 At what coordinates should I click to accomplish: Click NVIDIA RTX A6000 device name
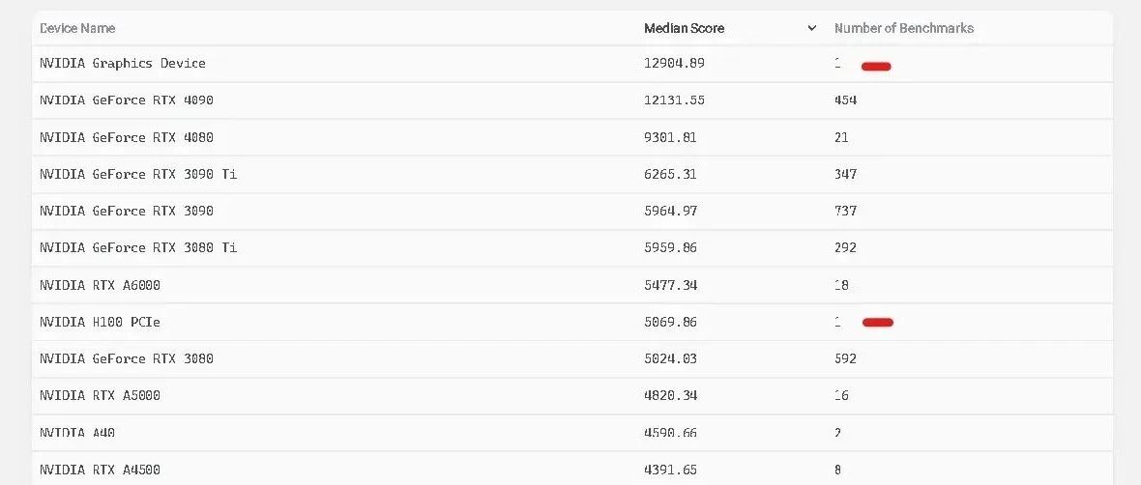[x=100, y=285]
